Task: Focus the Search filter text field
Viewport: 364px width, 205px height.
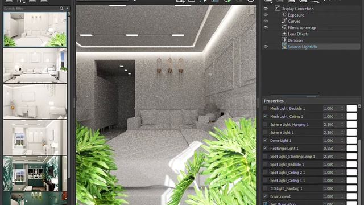Action: pyautogui.click(x=31, y=9)
